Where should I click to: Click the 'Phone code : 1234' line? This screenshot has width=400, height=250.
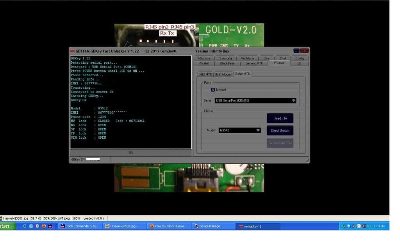pos(88,117)
